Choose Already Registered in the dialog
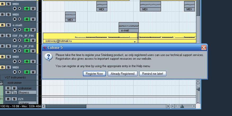 coord(123,74)
